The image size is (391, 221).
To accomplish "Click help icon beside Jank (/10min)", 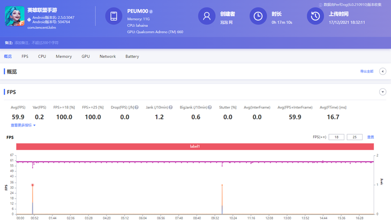I will coord(170,108).
